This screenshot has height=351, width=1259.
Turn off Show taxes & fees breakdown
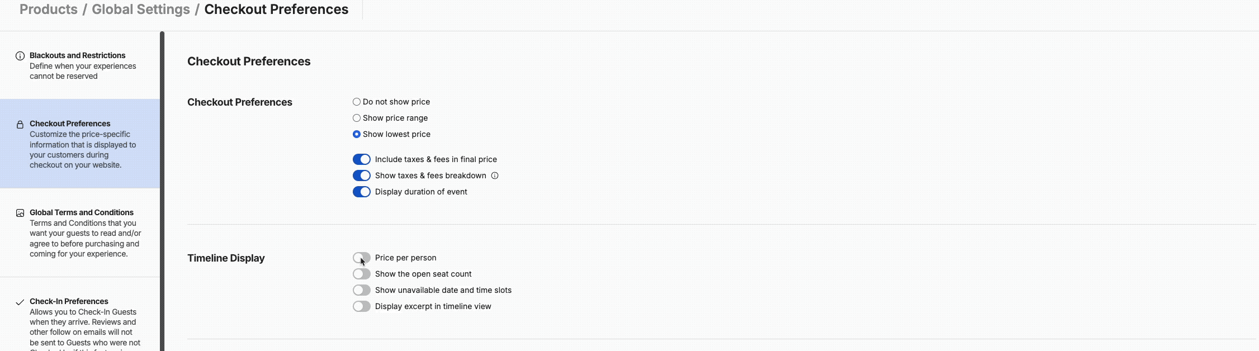362,175
